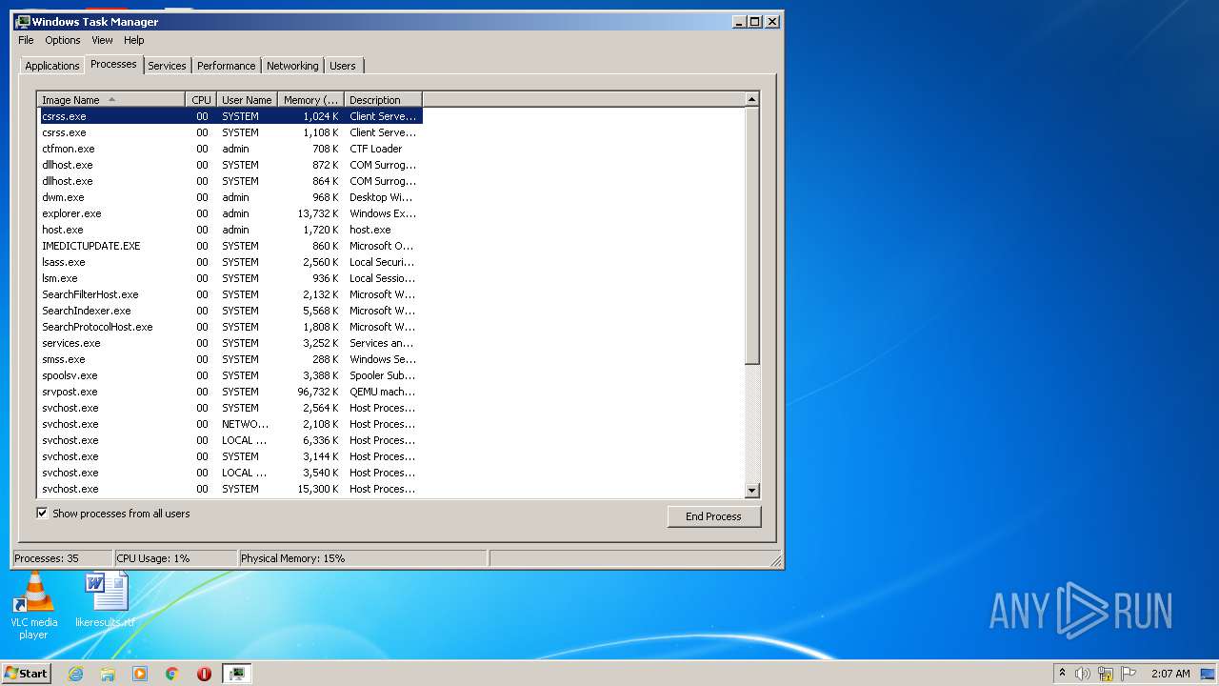
Task: Select the lsass.exe process
Action: [x=230, y=262]
